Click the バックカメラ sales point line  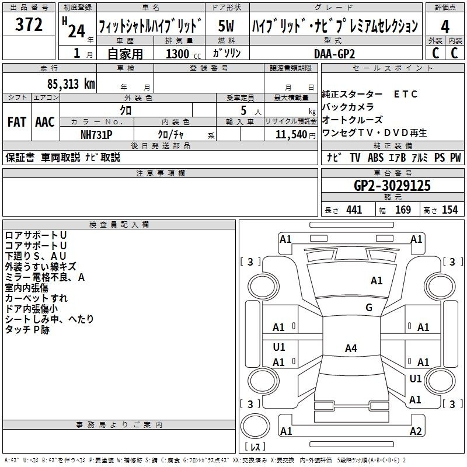348,107
